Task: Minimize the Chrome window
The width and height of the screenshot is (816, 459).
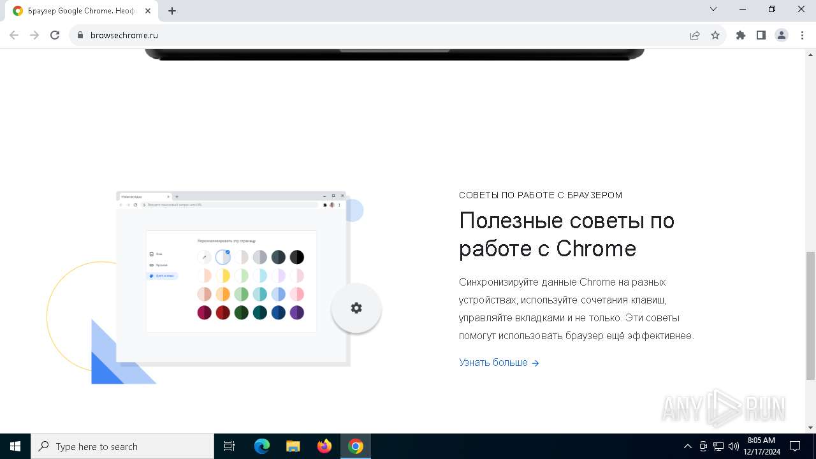Action: pyautogui.click(x=743, y=10)
